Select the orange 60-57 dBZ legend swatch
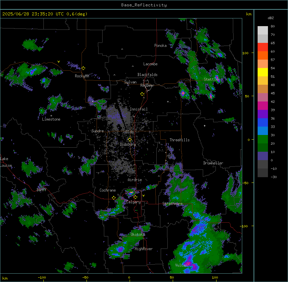The height and width of the screenshot is (282, 288). tap(263, 55)
